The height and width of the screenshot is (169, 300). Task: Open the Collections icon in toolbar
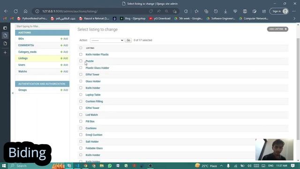click(x=206, y=11)
